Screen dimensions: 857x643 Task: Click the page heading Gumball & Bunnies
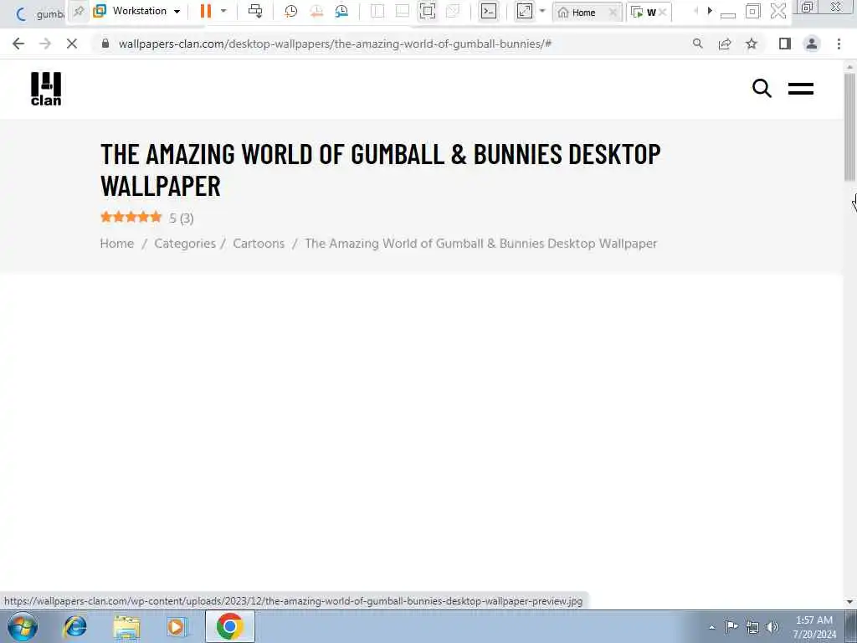point(381,169)
